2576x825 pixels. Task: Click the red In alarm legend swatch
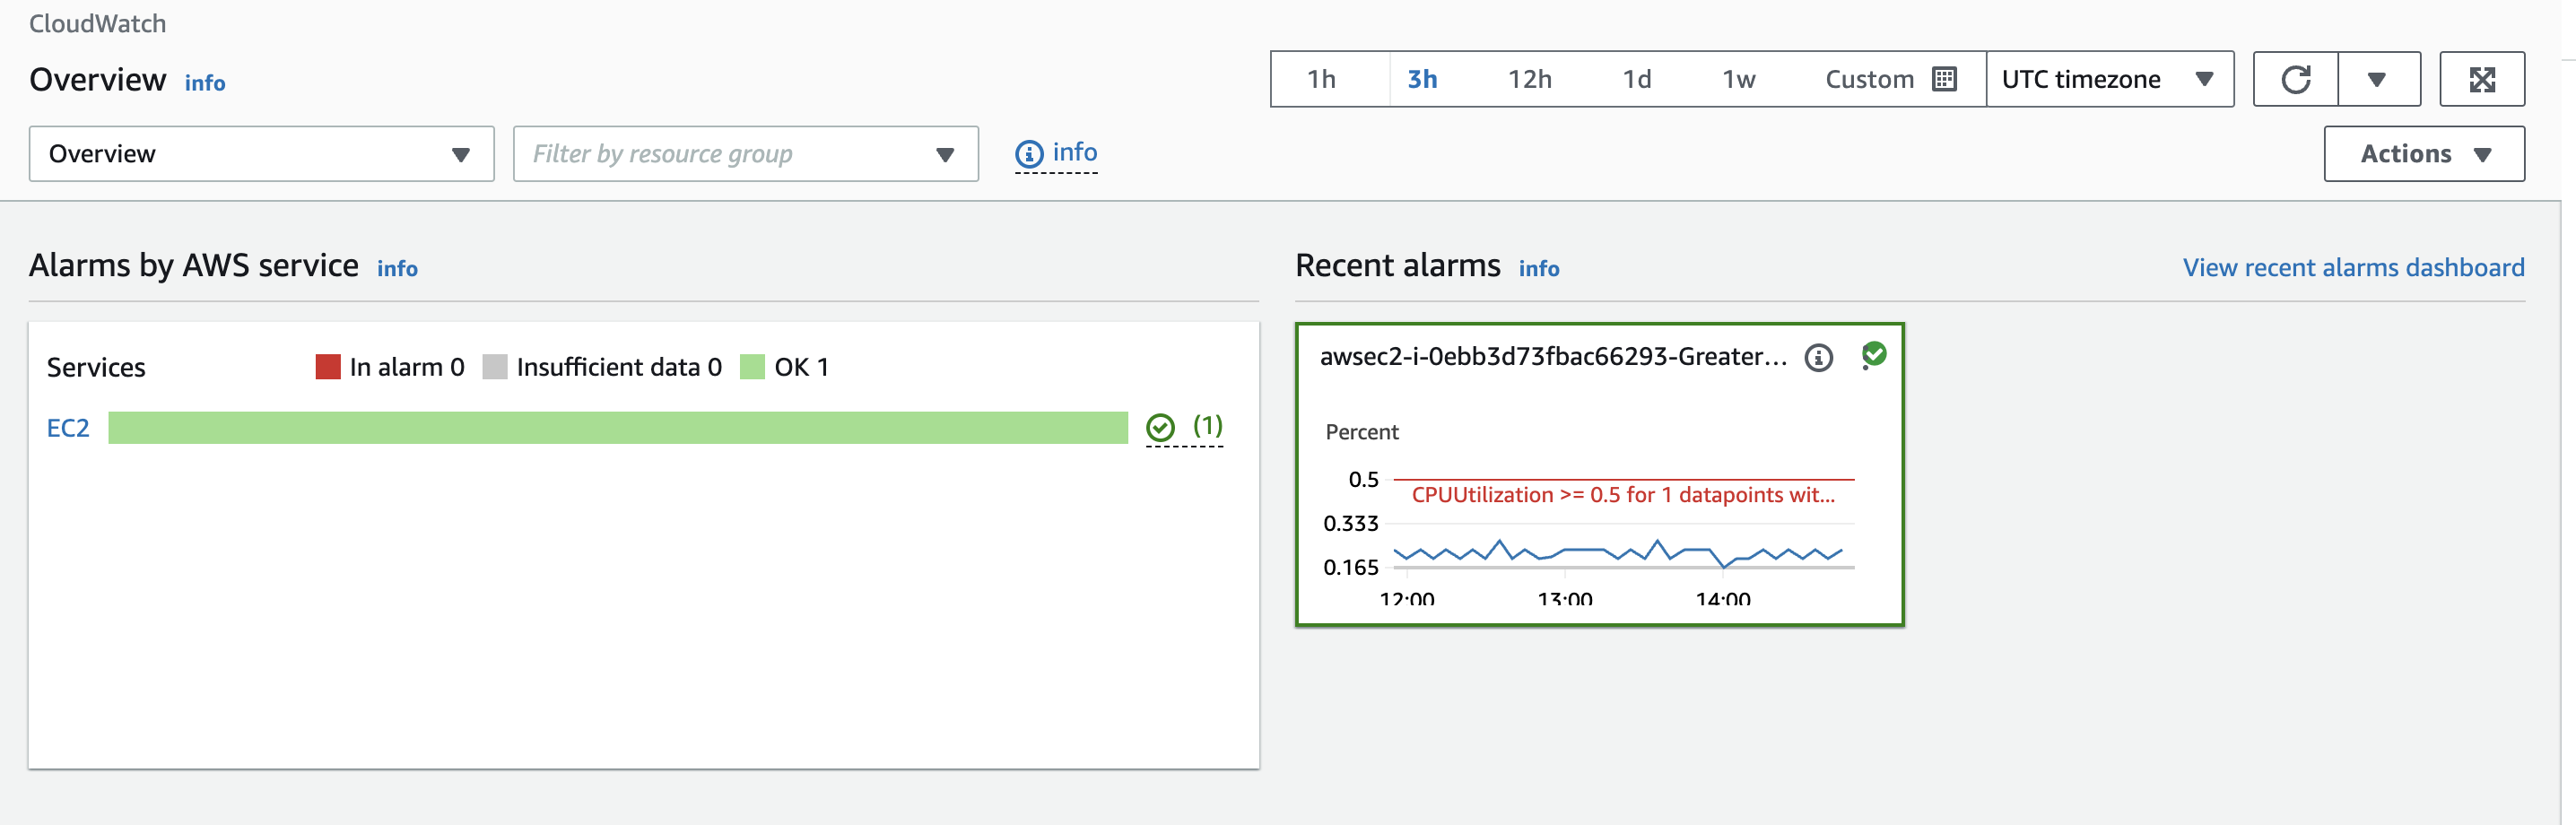328,367
